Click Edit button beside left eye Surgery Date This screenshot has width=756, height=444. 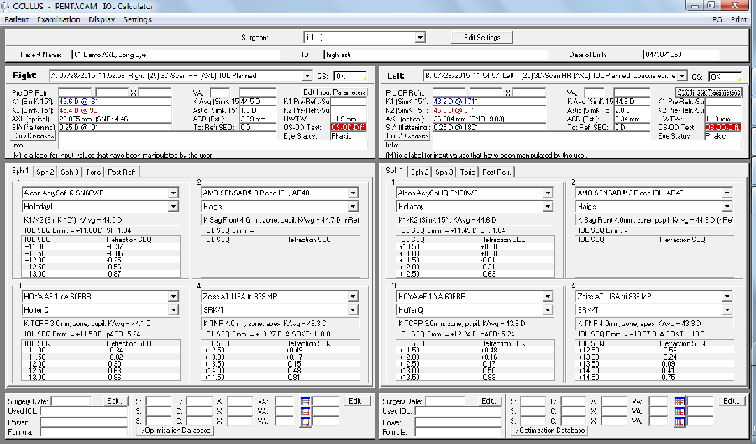pos(489,401)
